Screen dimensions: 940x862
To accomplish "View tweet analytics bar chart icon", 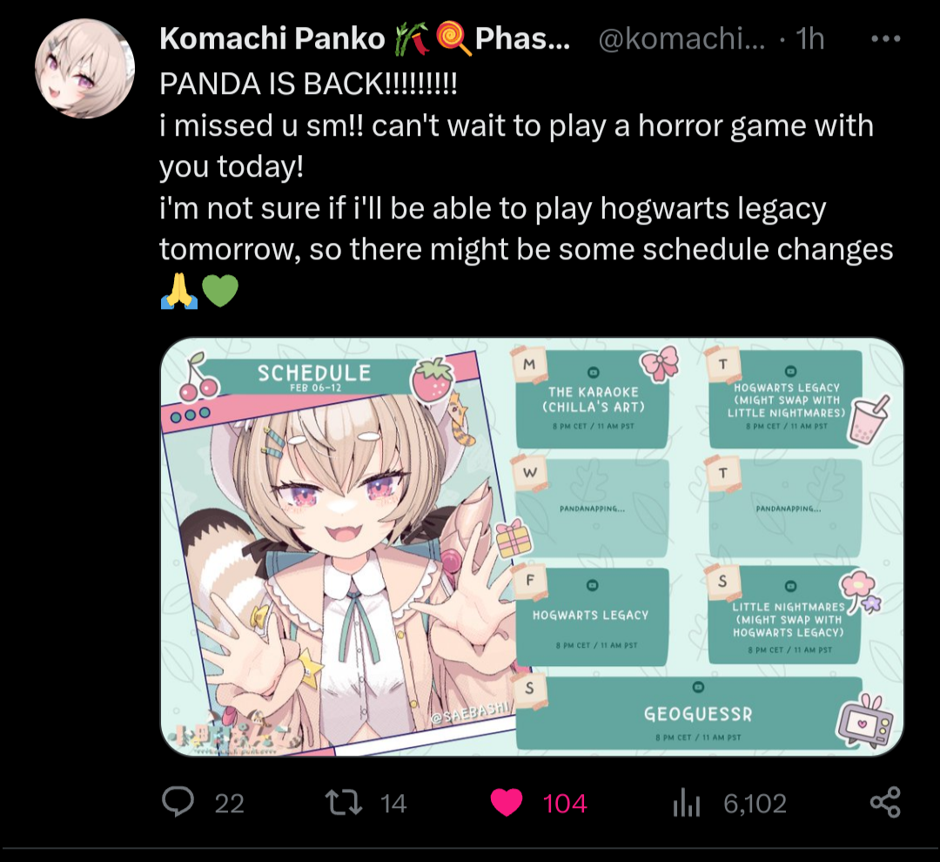I will point(687,803).
